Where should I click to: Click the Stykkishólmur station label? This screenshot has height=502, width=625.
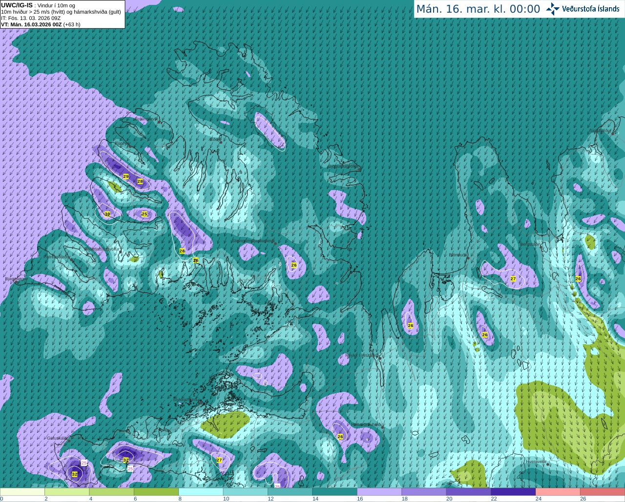(x=186, y=400)
